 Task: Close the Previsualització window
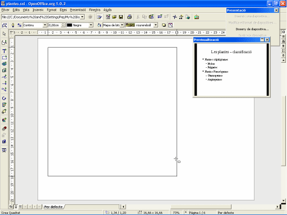coord(267,40)
